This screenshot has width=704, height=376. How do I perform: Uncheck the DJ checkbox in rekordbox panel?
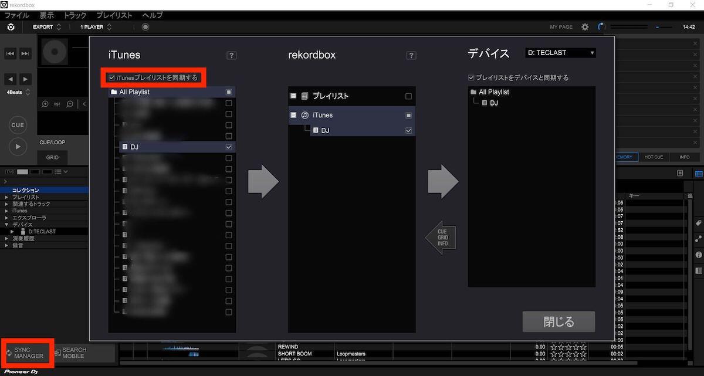tap(408, 131)
